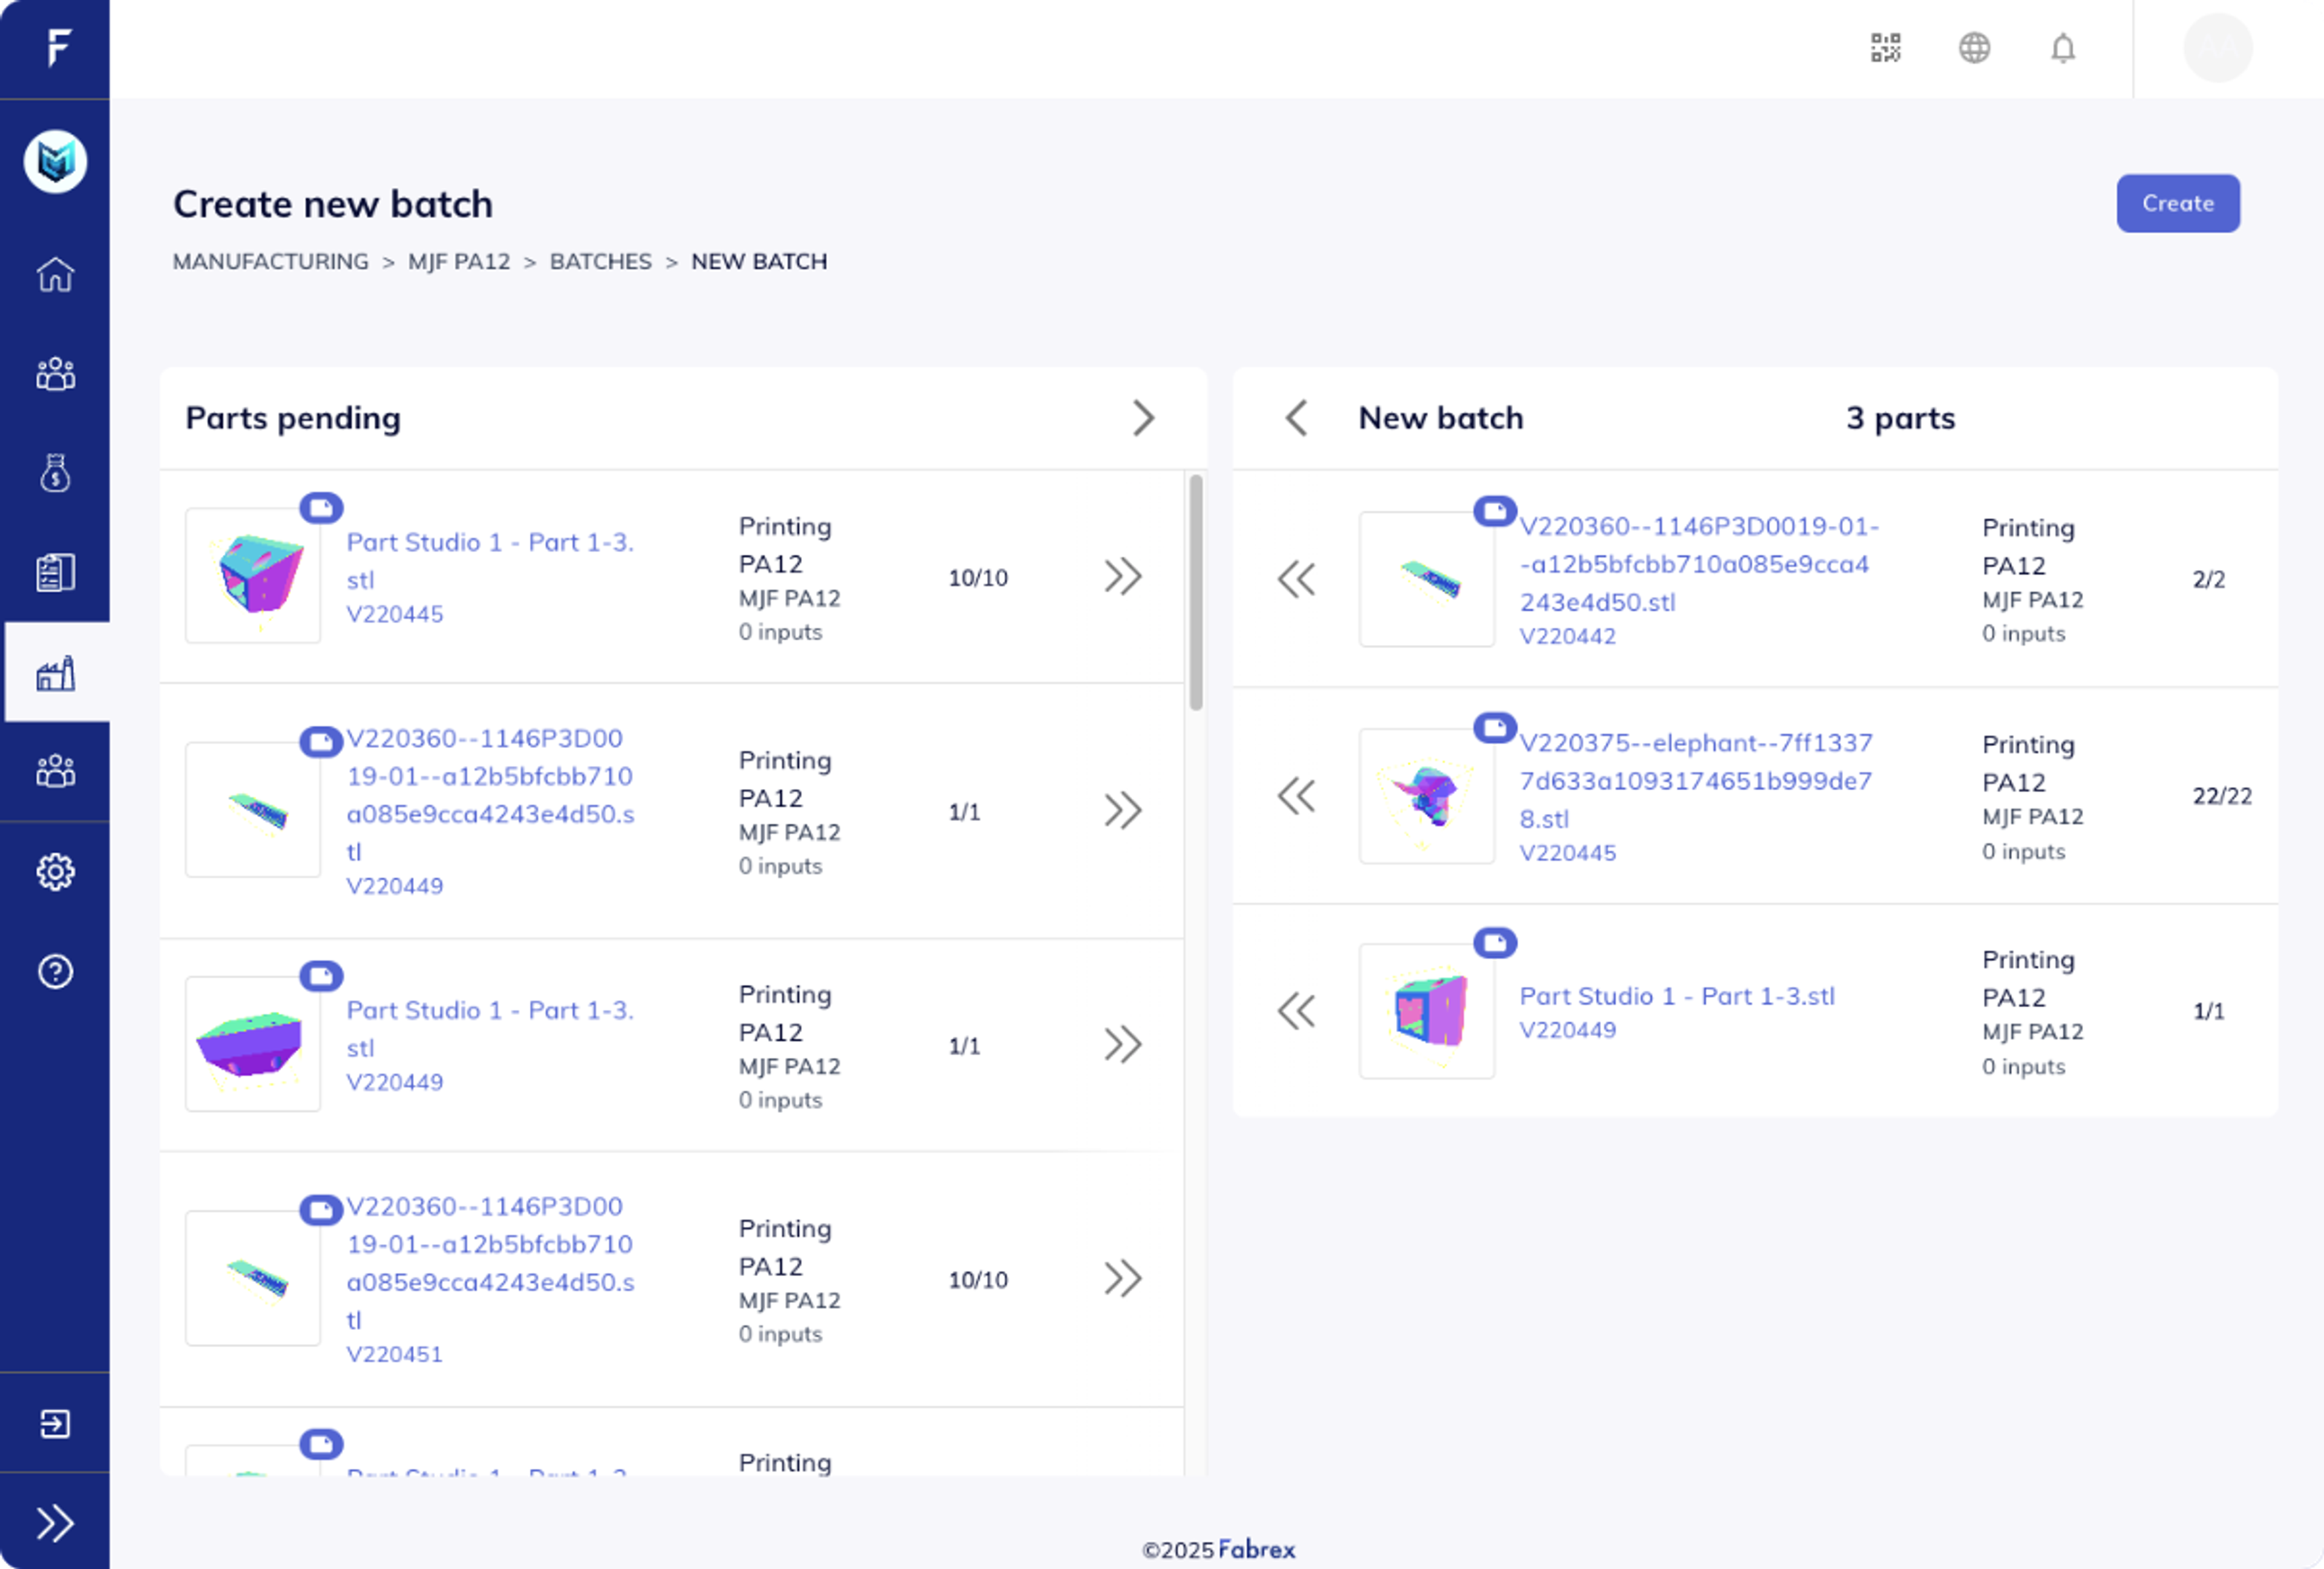Click the Parts pending scrollbar
Screen dimensions: 2324x1569
[x=1195, y=592]
